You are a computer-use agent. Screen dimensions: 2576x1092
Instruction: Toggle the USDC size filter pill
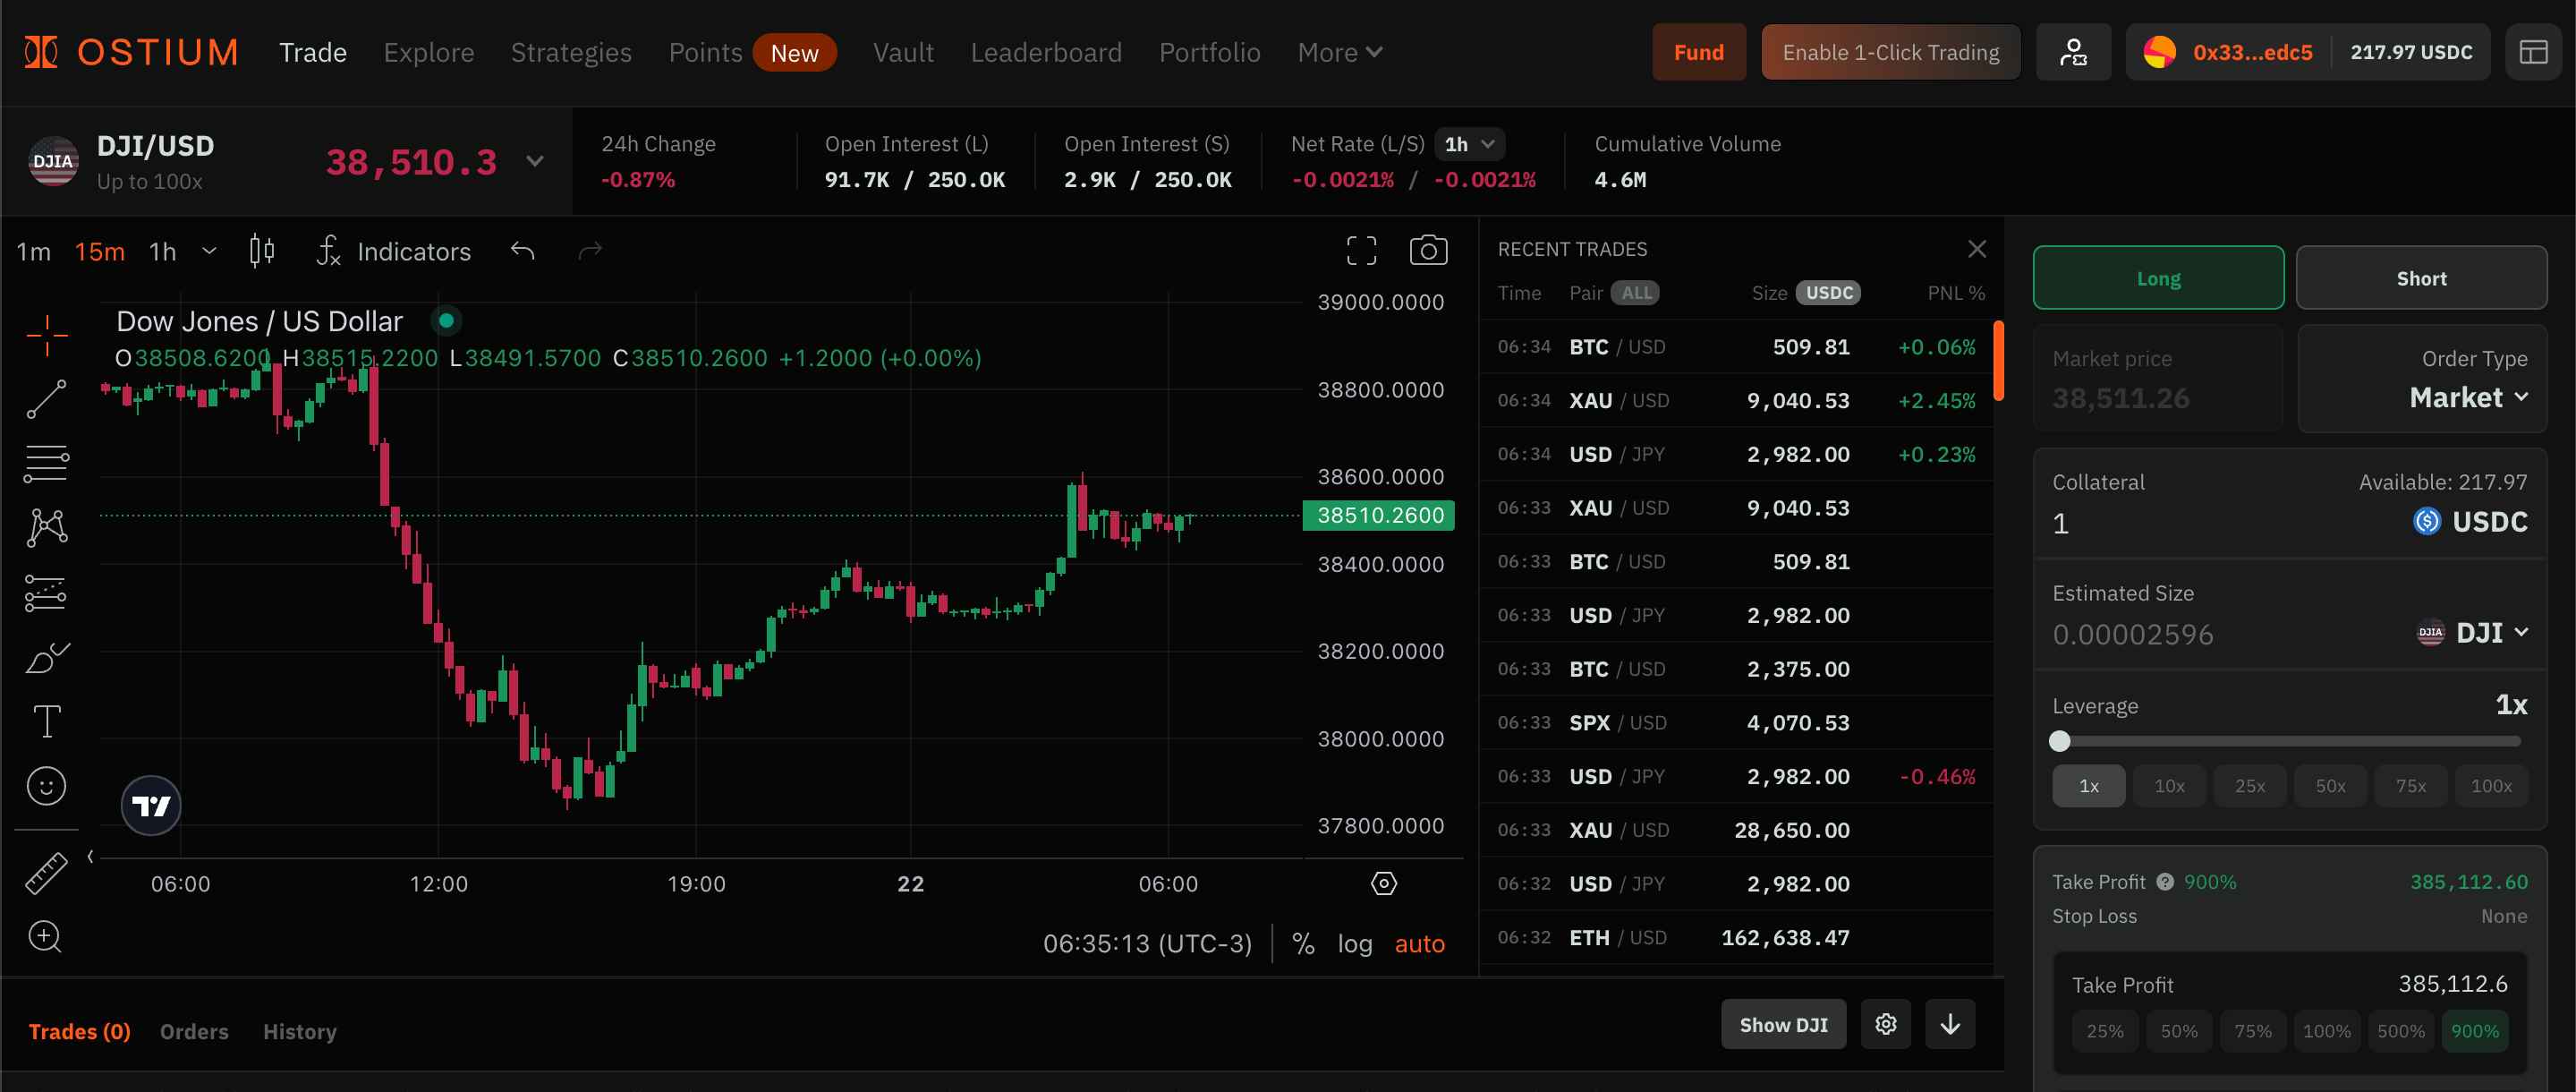tap(1828, 293)
